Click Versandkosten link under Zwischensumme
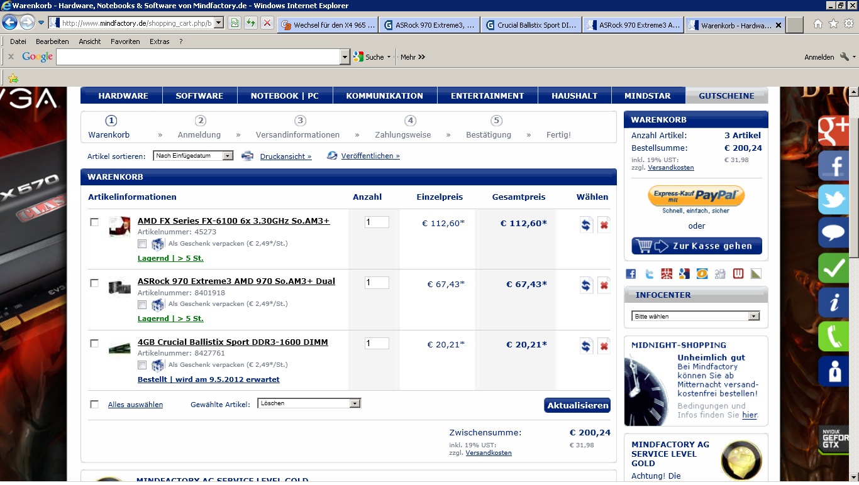This screenshot has width=859, height=485. (489, 452)
